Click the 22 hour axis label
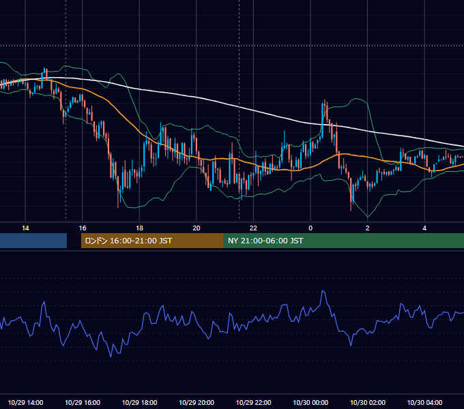 (x=253, y=228)
